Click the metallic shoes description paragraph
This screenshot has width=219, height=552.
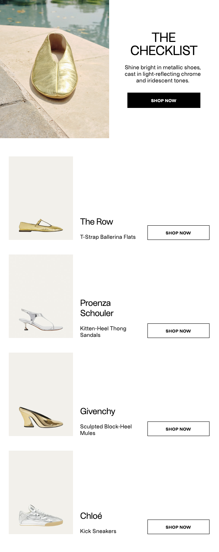click(x=163, y=74)
